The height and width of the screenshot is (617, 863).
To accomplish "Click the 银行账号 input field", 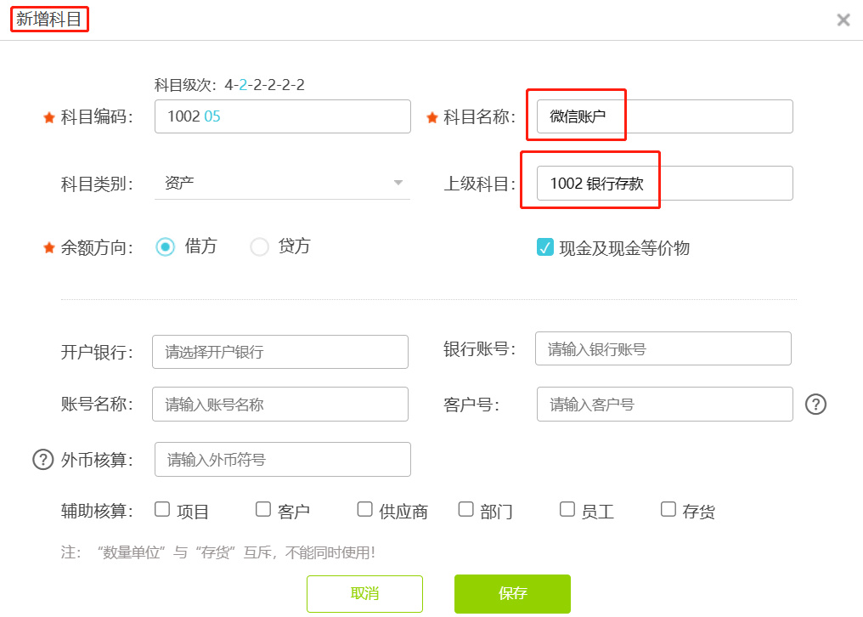I will [x=663, y=348].
